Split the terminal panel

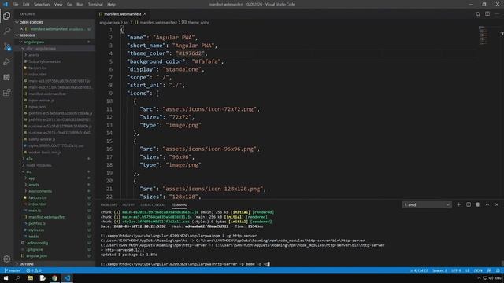[469, 204]
